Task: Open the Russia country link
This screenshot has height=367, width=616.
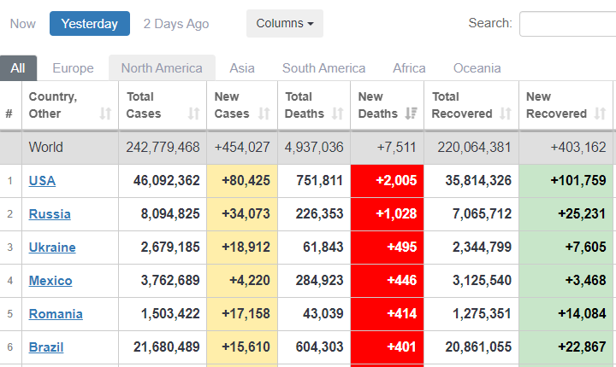Action: 50,214
